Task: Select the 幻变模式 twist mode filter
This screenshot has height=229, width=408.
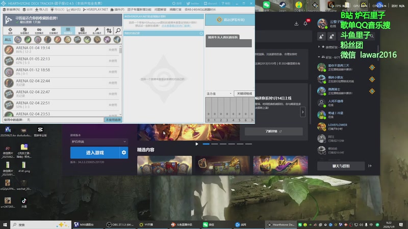Action: coord(54,31)
